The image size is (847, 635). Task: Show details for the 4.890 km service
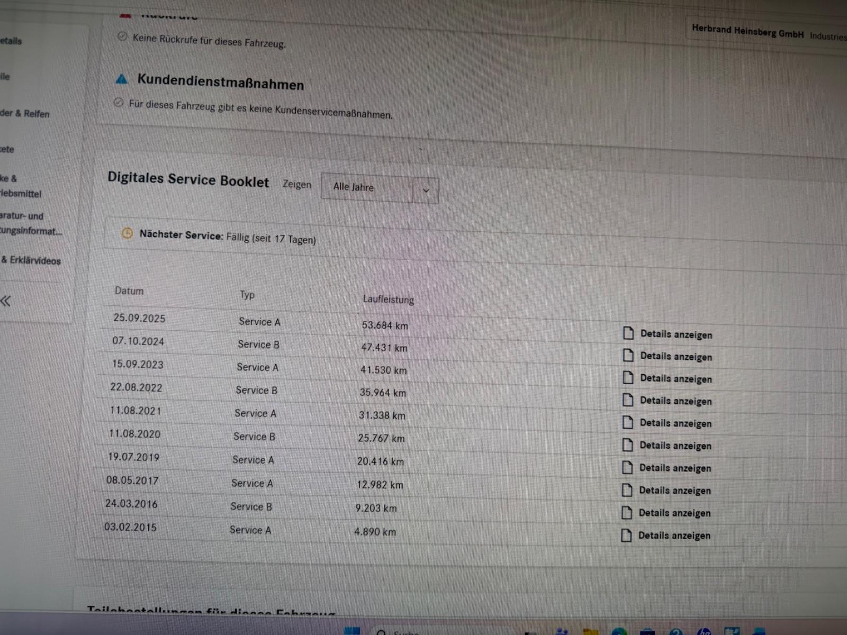click(x=674, y=536)
